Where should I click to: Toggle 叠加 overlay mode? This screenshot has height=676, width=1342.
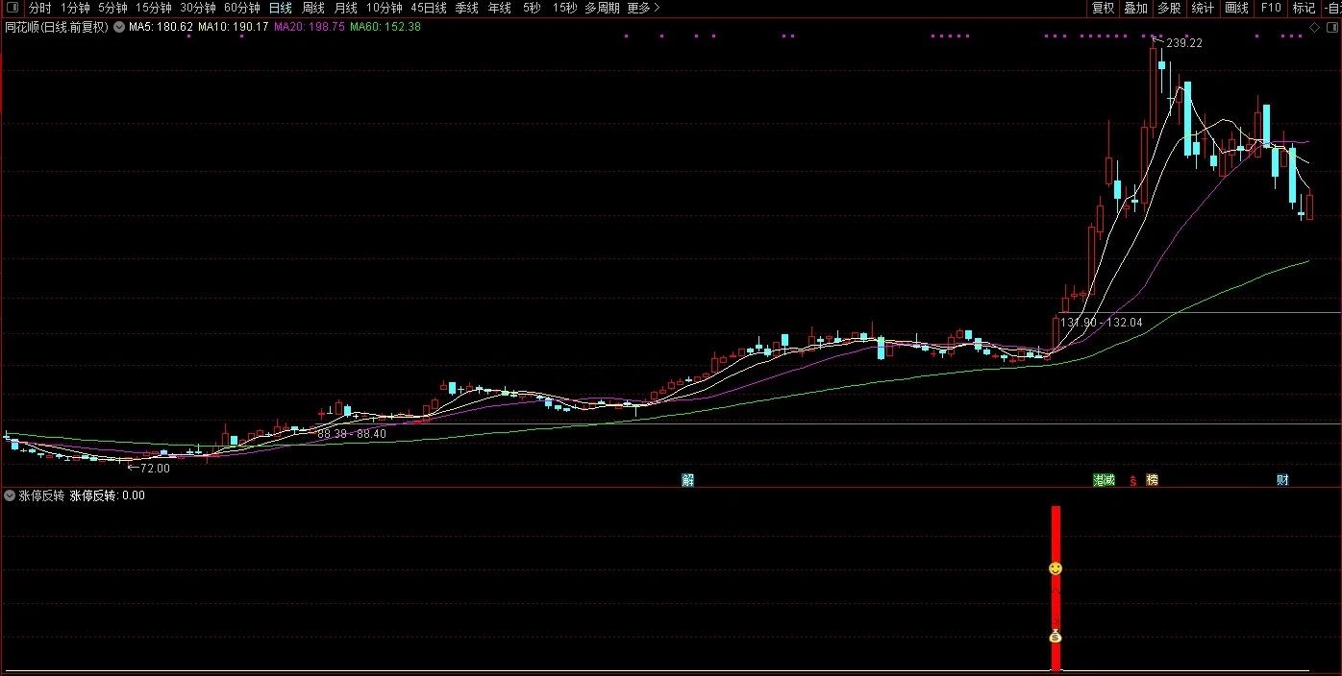tap(1135, 8)
